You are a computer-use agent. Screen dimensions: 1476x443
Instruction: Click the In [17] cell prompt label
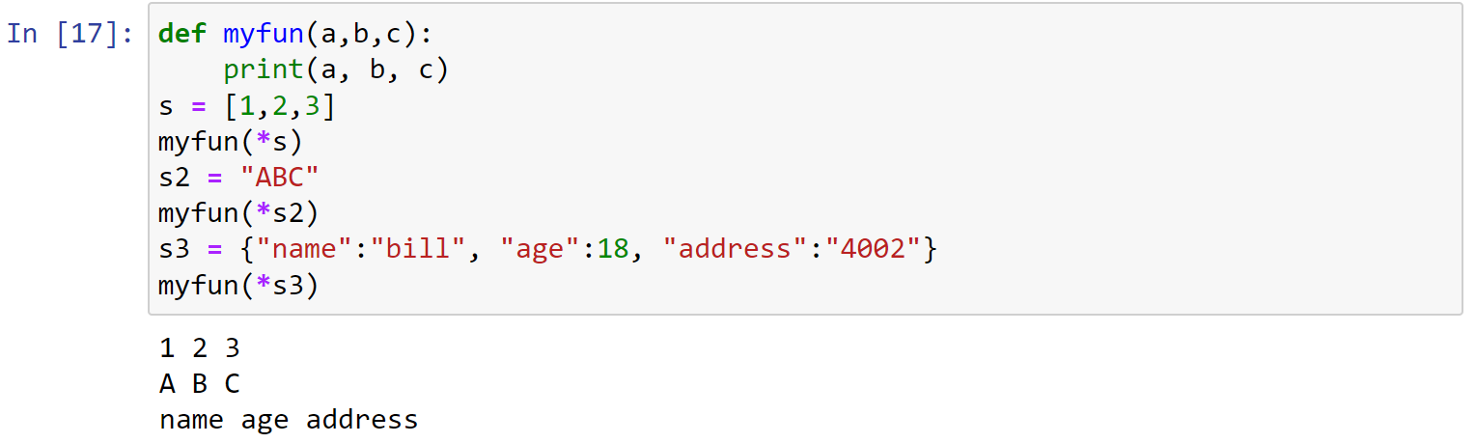(x=70, y=34)
